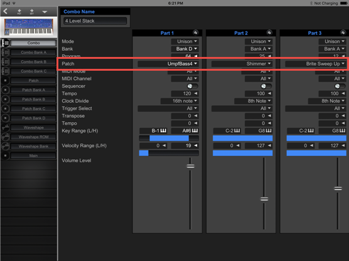Click Part 3 G8 high key keyboard icon
This screenshot has width=349, height=261.
(342, 131)
